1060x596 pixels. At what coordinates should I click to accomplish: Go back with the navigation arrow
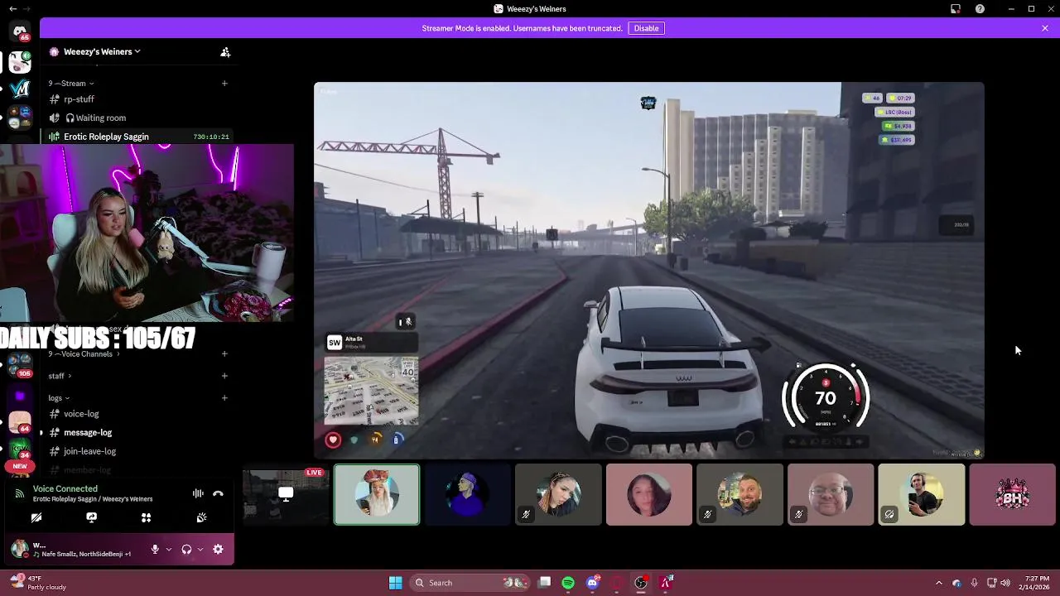coord(12,8)
